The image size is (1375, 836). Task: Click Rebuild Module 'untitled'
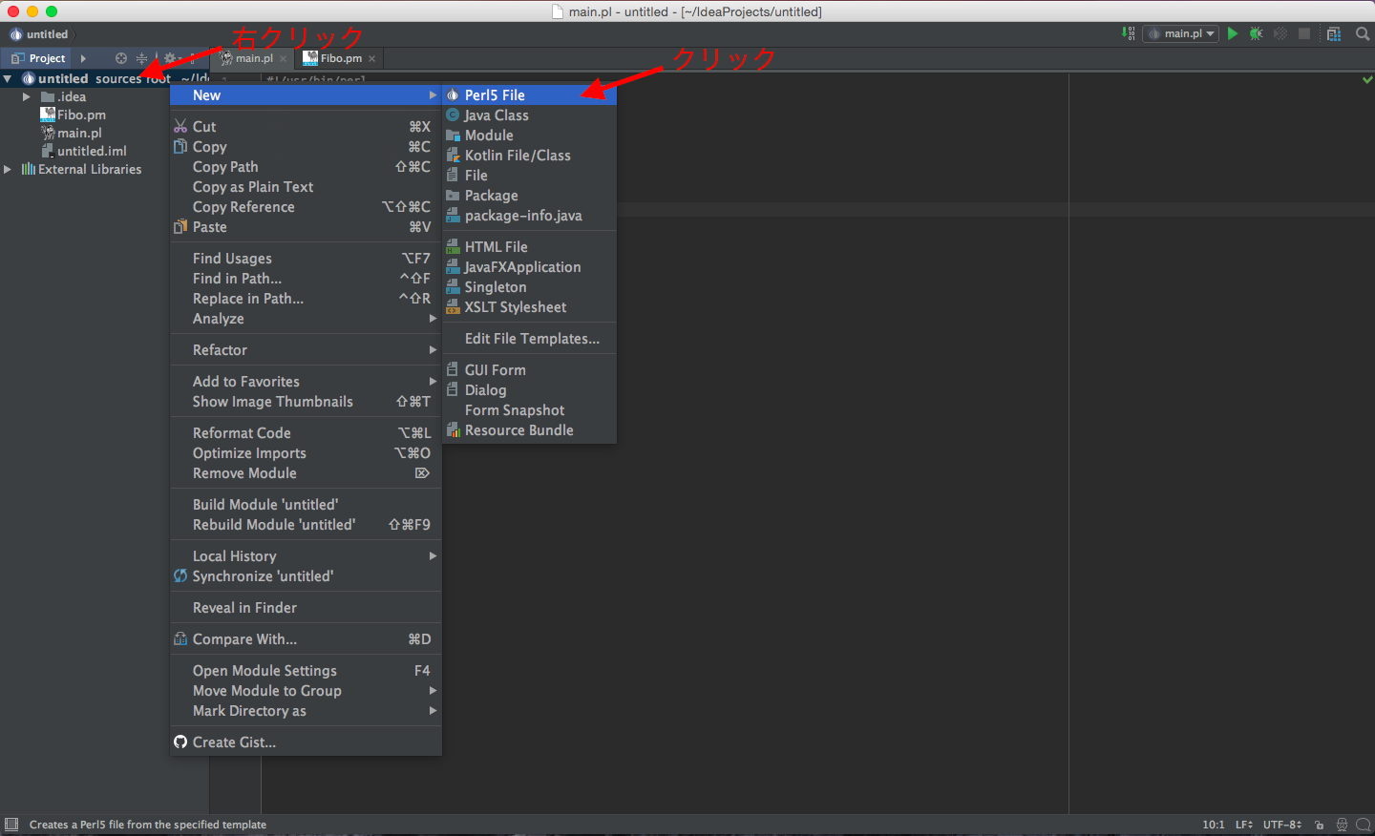[306, 525]
